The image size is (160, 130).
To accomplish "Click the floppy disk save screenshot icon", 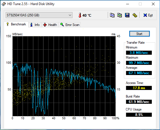I will 127,15.
